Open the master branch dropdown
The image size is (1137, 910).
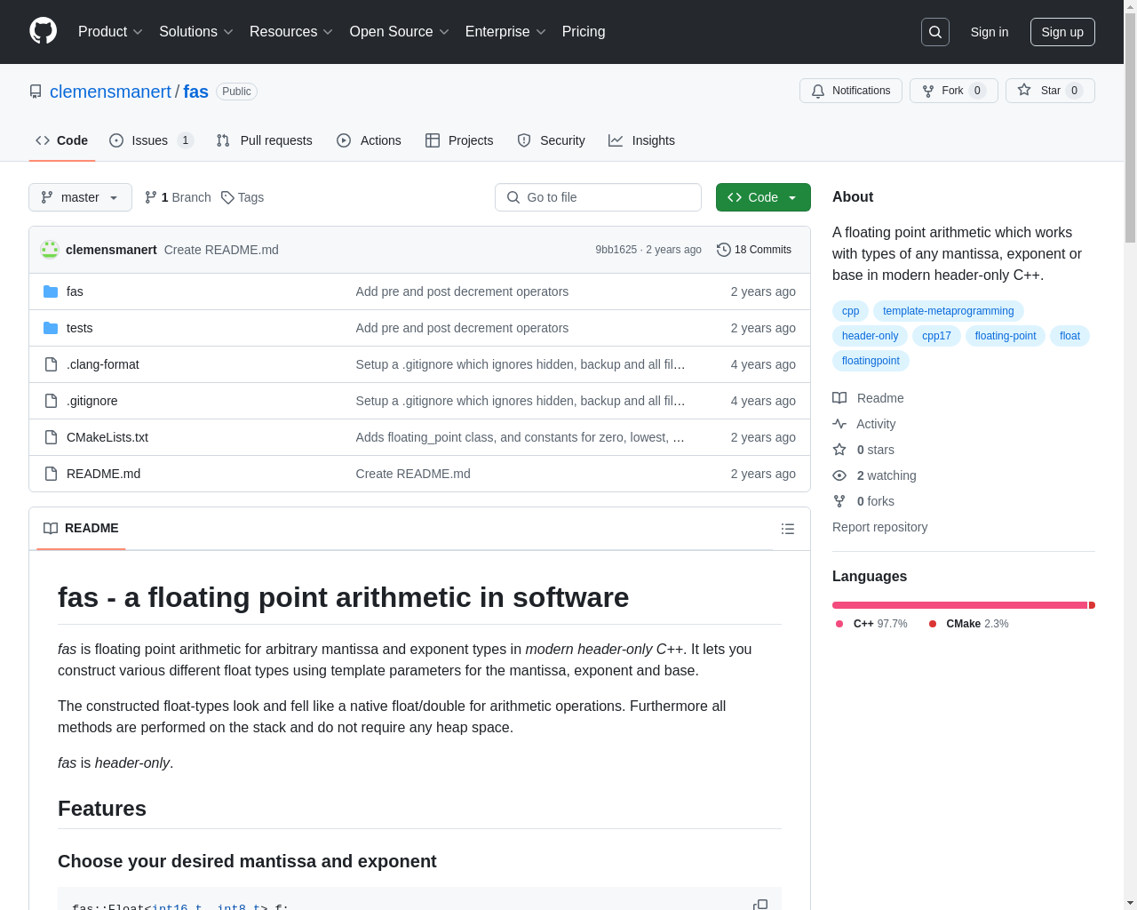pyautogui.click(x=80, y=197)
